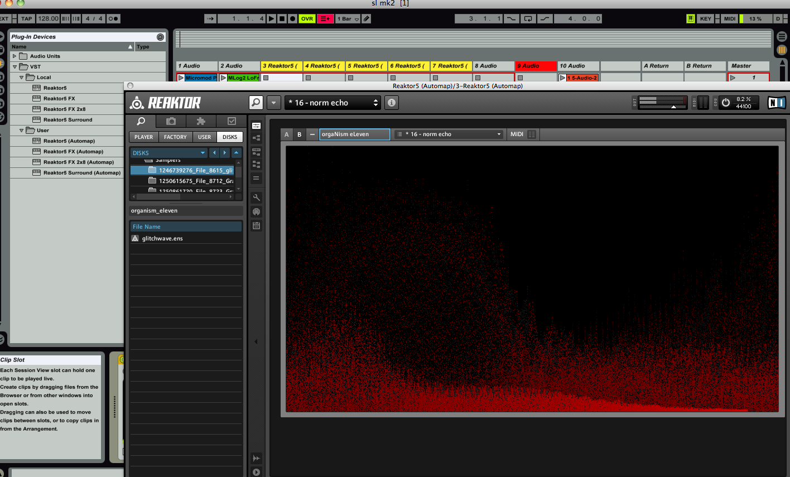Viewport: 790px width, 477px height.
Task: Open instrument snapshot dropdown '16 - norm echo'
Action: point(449,134)
